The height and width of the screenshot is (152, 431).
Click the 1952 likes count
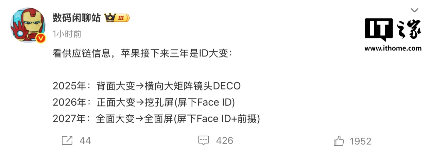[361, 141]
